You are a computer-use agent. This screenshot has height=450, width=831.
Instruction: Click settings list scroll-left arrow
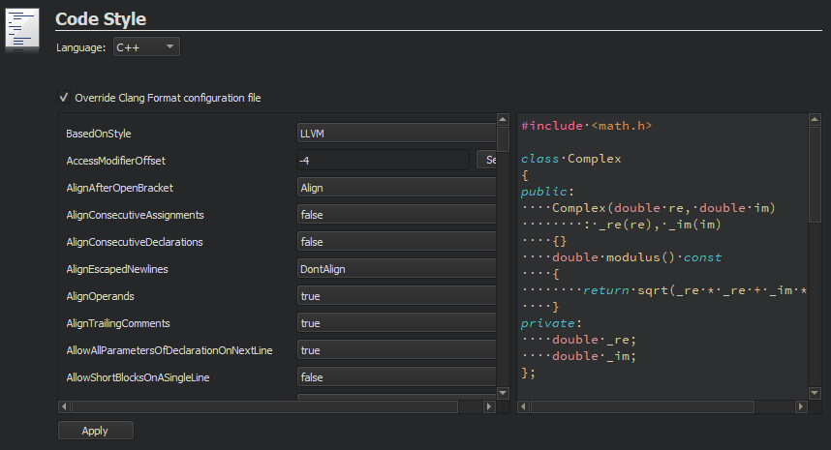tap(64, 406)
